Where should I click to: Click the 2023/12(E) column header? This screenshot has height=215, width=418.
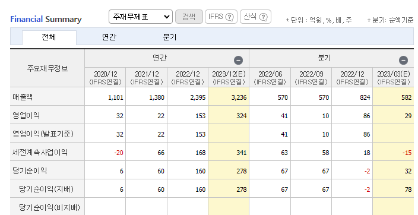229,78
